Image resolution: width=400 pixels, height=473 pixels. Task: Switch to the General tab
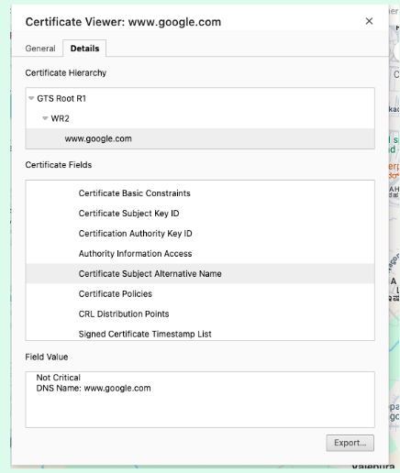click(40, 49)
